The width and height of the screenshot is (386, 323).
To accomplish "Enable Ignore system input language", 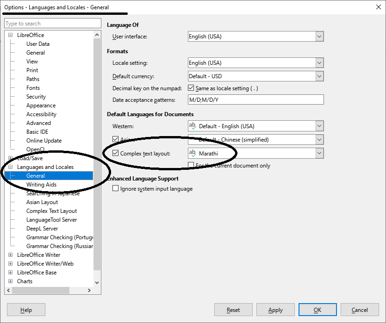I will 116,189.
